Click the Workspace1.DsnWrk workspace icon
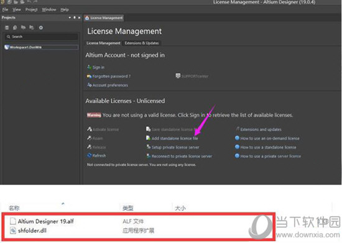The width and height of the screenshot is (342, 243). (7, 47)
